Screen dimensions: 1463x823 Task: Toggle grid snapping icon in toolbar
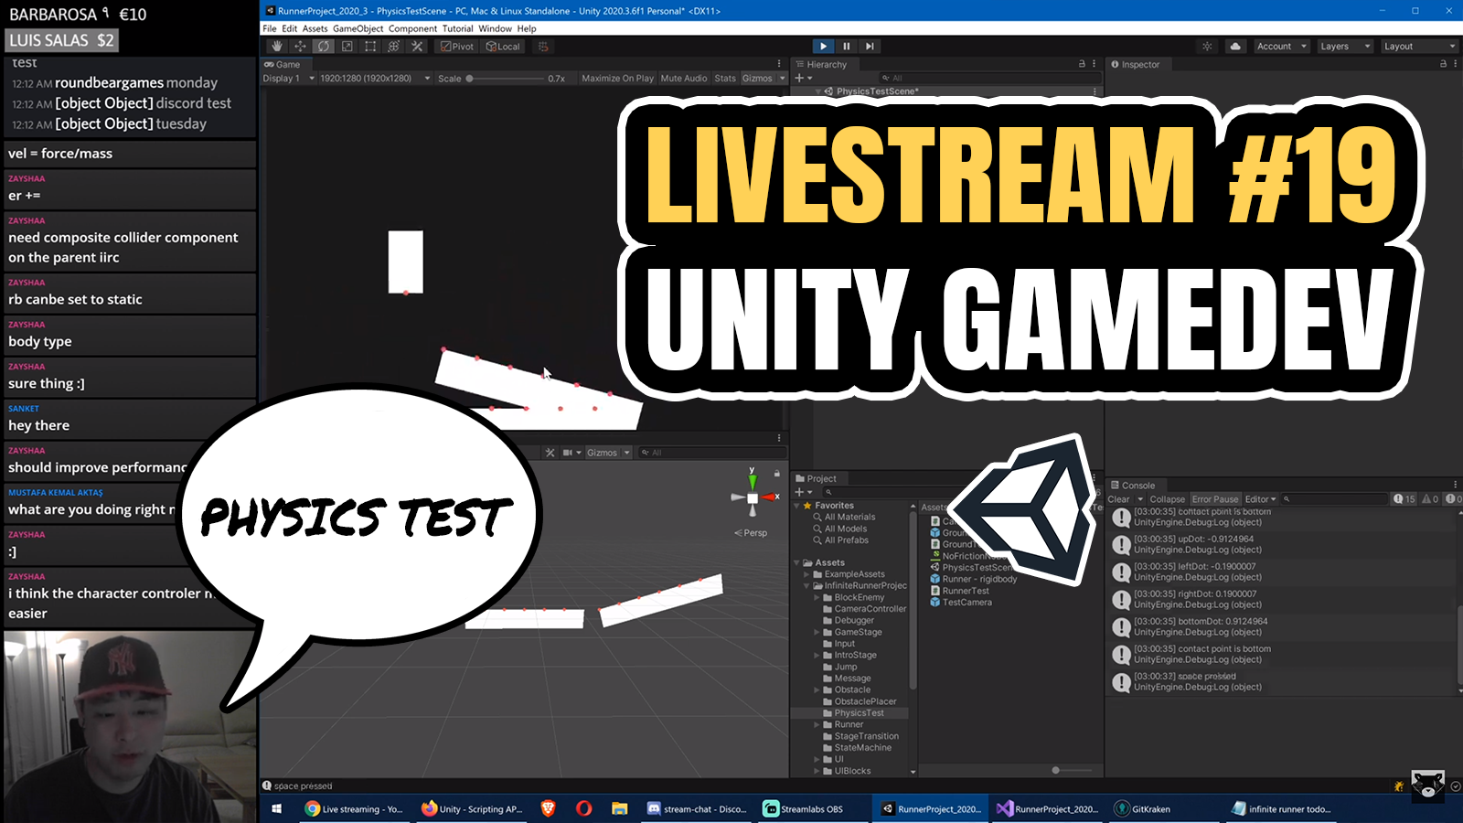543,47
